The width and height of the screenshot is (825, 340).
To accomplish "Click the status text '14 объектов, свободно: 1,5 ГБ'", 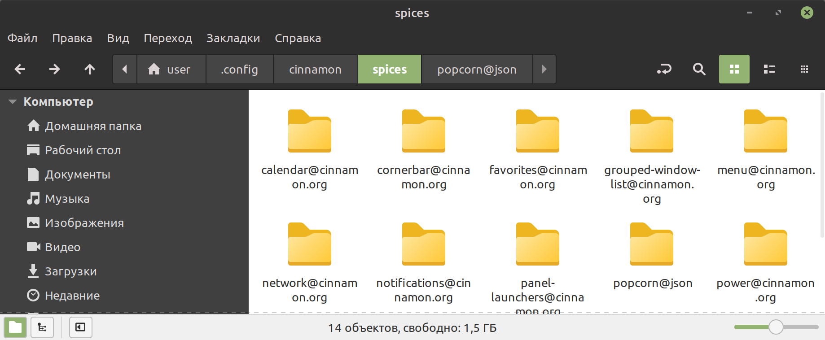I will (412, 328).
